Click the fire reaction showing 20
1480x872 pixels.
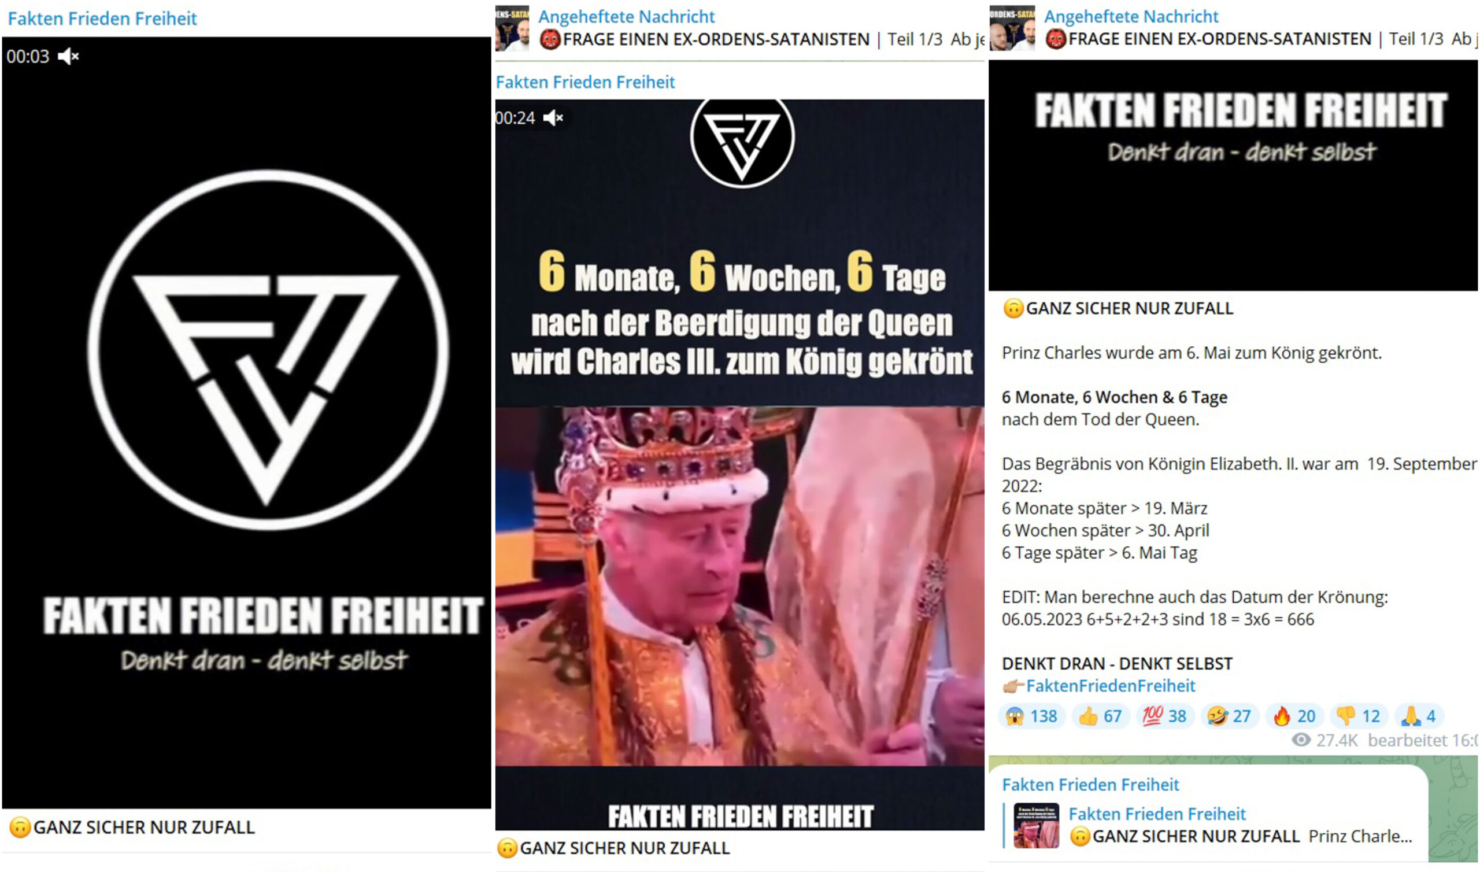click(x=1294, y=716)
